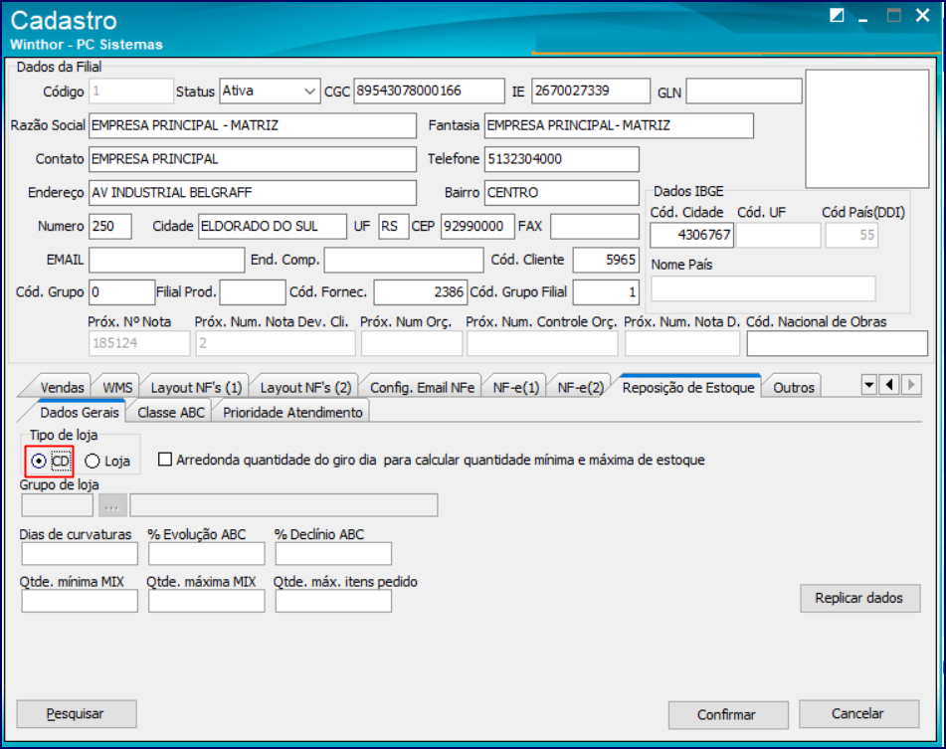Click the Cód. Fornec. field
The width and height of the screenshot is (946, 749).
point(421,292)
